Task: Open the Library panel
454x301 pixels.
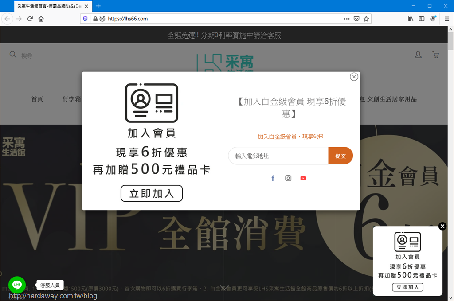Action: point(411,19)
